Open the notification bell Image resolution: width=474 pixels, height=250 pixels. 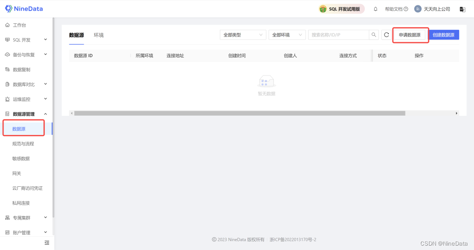[375, 9]
